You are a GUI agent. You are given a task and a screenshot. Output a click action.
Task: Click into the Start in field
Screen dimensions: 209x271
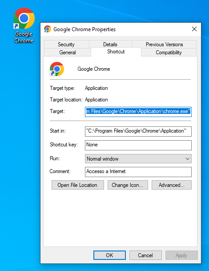[x=138, y=131]
